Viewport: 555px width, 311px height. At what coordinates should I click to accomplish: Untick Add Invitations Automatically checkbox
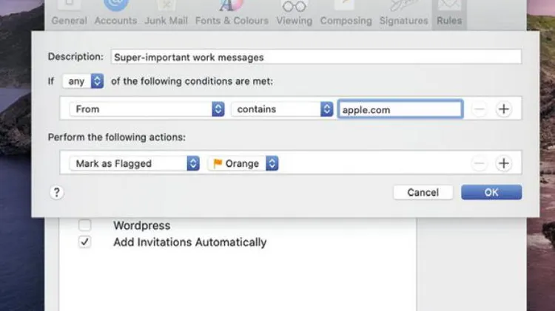coord(85,242)
